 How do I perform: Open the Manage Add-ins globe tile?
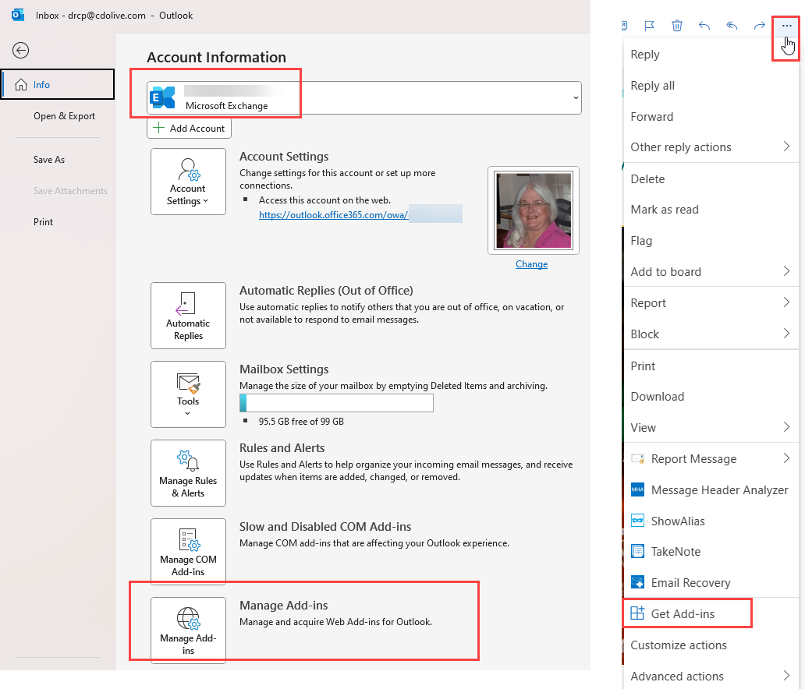click(x=189, y=630)
